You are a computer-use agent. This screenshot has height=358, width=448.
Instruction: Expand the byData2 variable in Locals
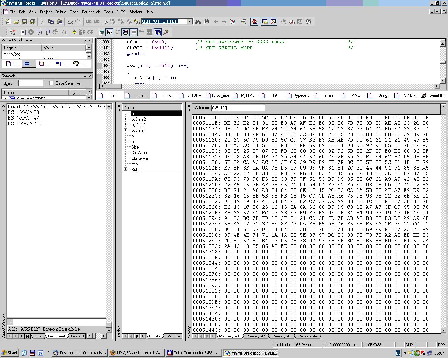(x=126, y=119)
